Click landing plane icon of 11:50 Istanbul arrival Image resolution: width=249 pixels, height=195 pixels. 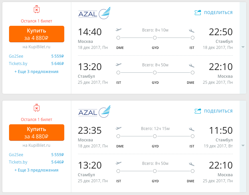click(192, 129)
